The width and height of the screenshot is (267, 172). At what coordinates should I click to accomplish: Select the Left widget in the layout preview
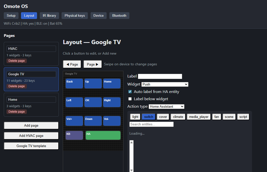tap(74, 102)
